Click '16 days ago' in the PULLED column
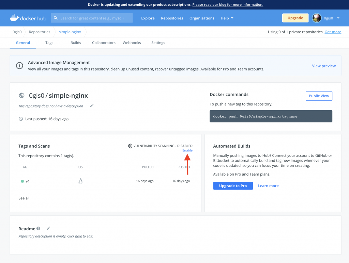This screenshot has width=349, height=263. (x=145, y=181)
